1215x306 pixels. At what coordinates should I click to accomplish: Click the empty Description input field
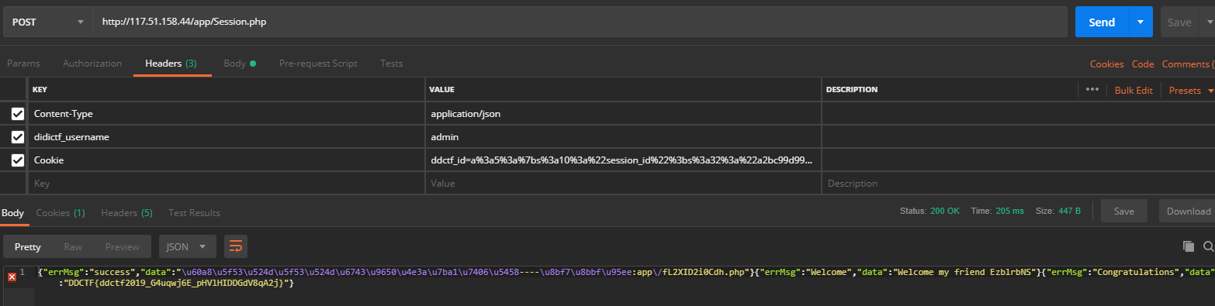(1018, 184)
